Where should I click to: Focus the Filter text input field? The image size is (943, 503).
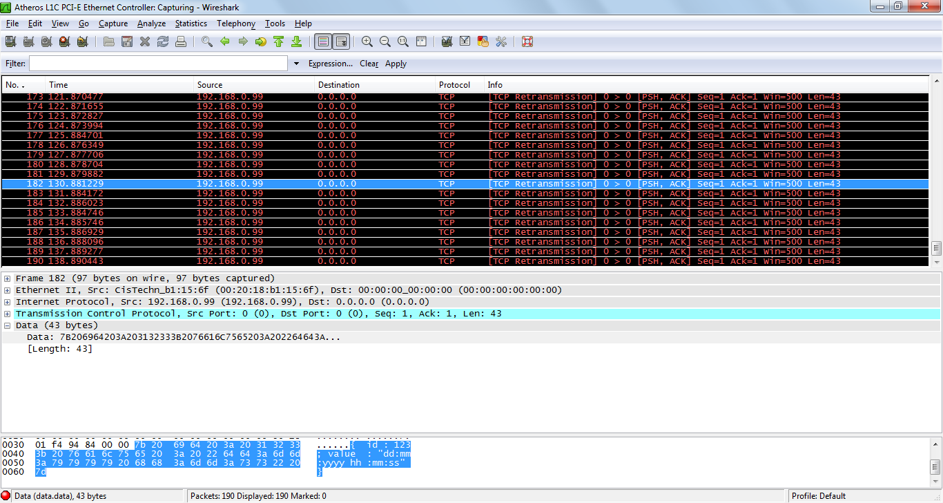pos(158,64)
